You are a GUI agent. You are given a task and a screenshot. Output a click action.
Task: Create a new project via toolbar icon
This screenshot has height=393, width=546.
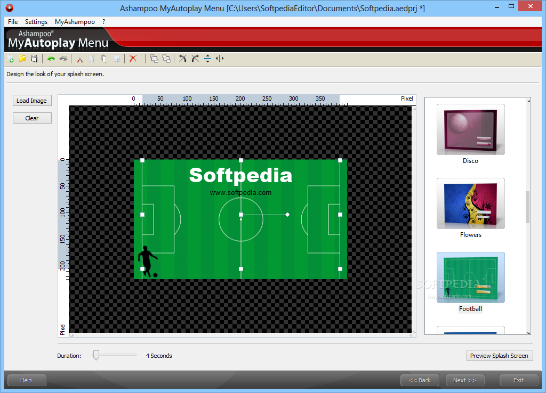click(x=11, y=59)
